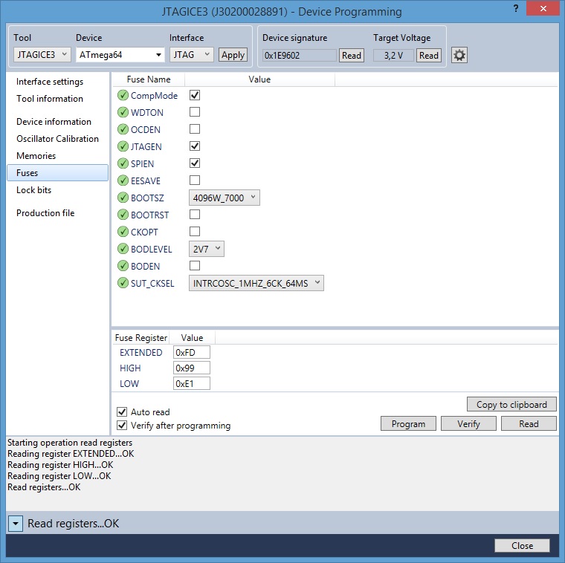Click the HIGH fuse value field
This screenshot has width=565, height=563.
tap(192, 368)
